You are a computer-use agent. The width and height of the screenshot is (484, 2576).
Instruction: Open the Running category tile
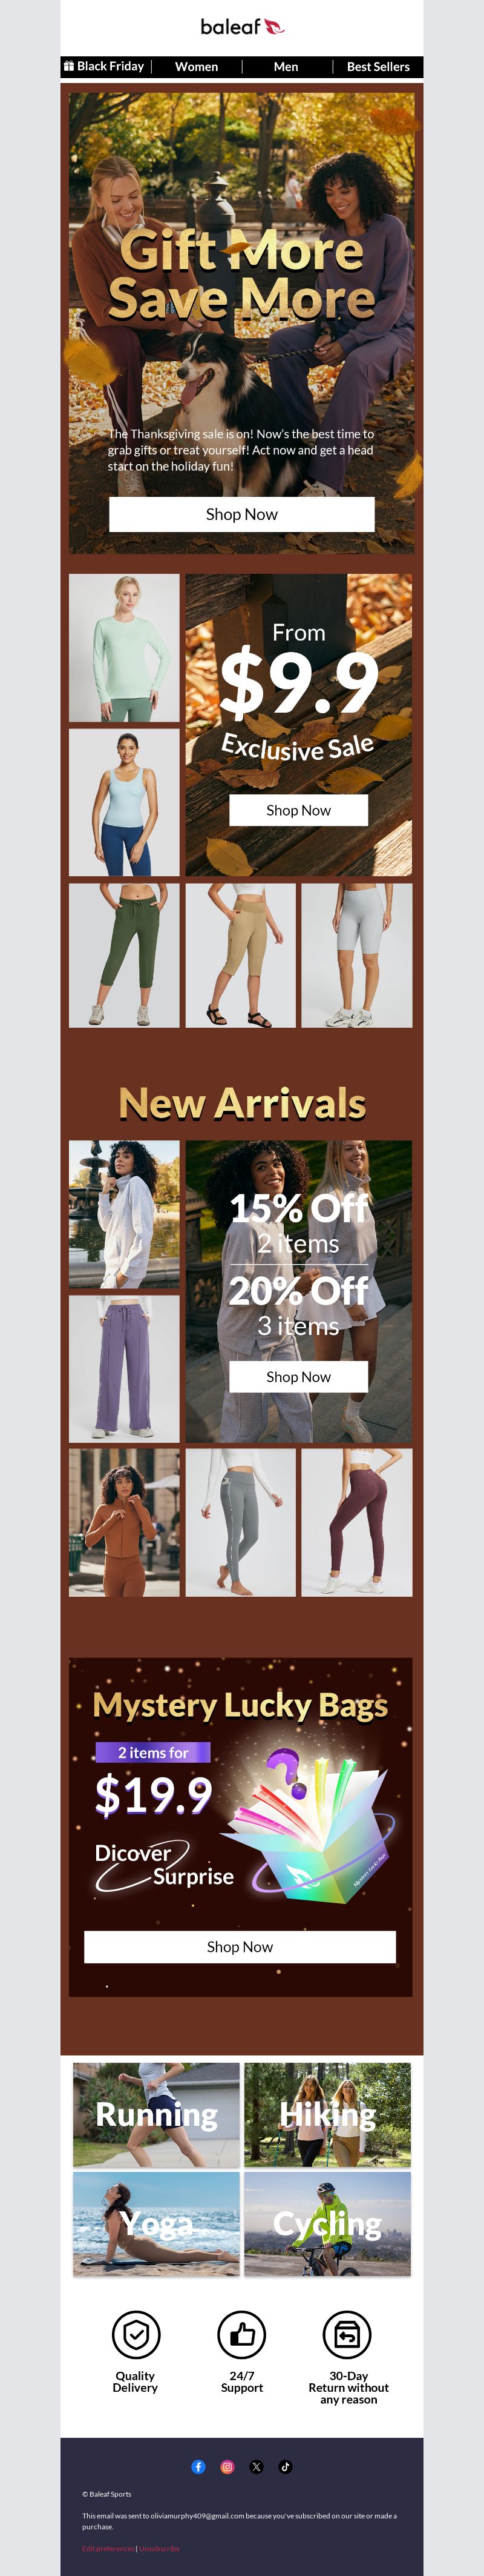157,2115
